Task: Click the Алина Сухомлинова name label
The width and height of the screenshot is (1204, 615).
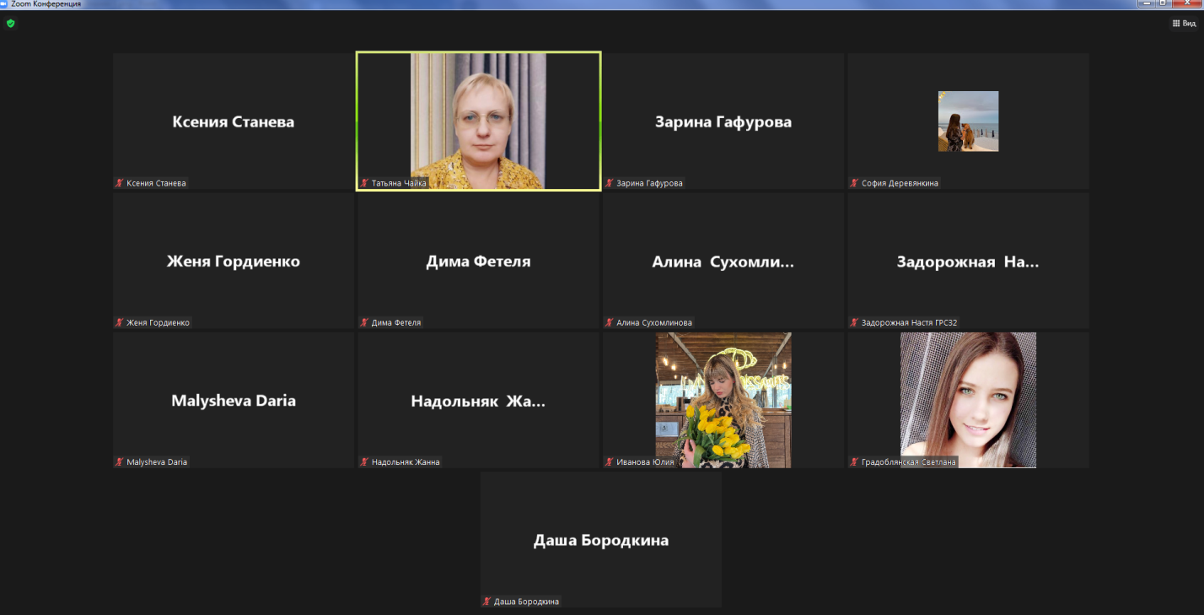Action: pyautogui.click(x=654, y=322)
